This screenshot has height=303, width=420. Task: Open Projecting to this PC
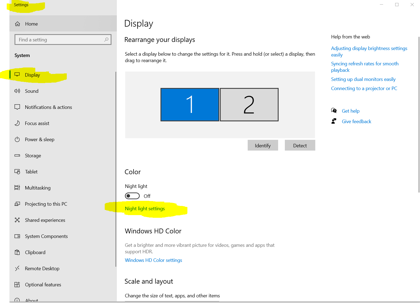click(x=62, y=204)
